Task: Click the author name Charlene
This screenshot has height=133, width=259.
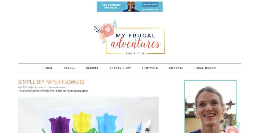Action: [x=38, y=87]
